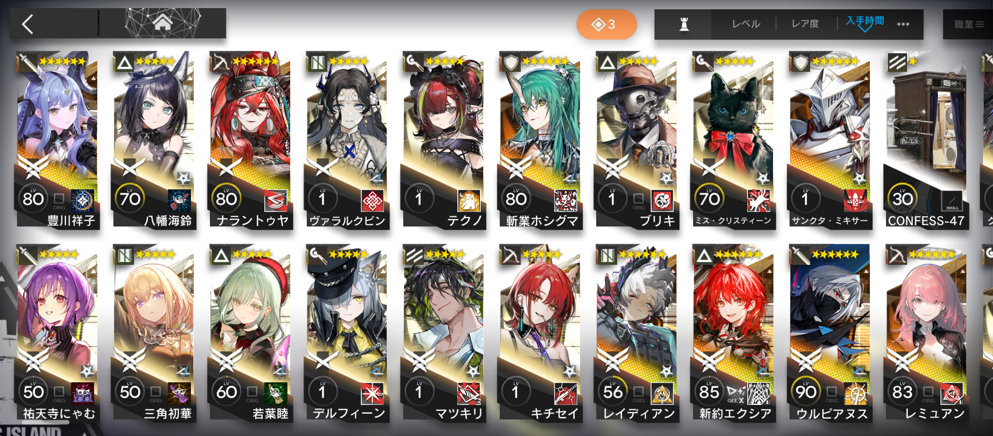Expand the orange filter badge showing 3

(x=606, y=24)
